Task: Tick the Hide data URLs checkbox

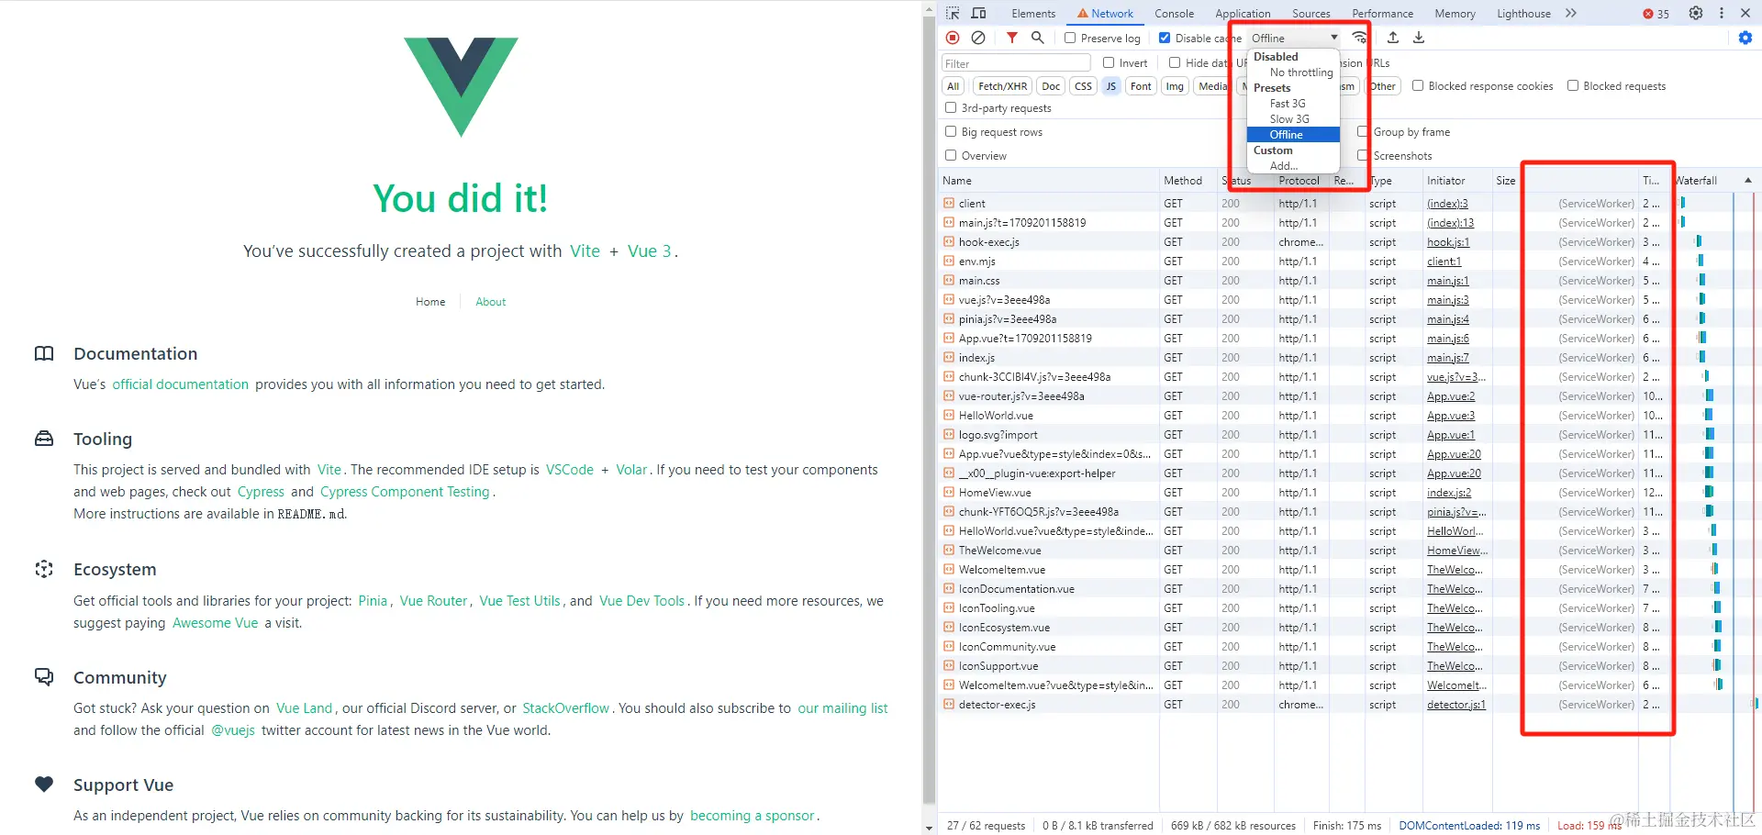Action: click(x=1175, y=62)
